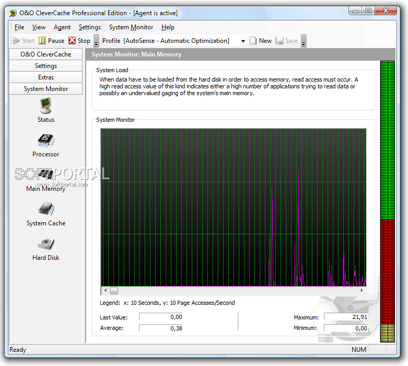
Task: Stop the agent with the red X
Action: click(x=79, y=41)
